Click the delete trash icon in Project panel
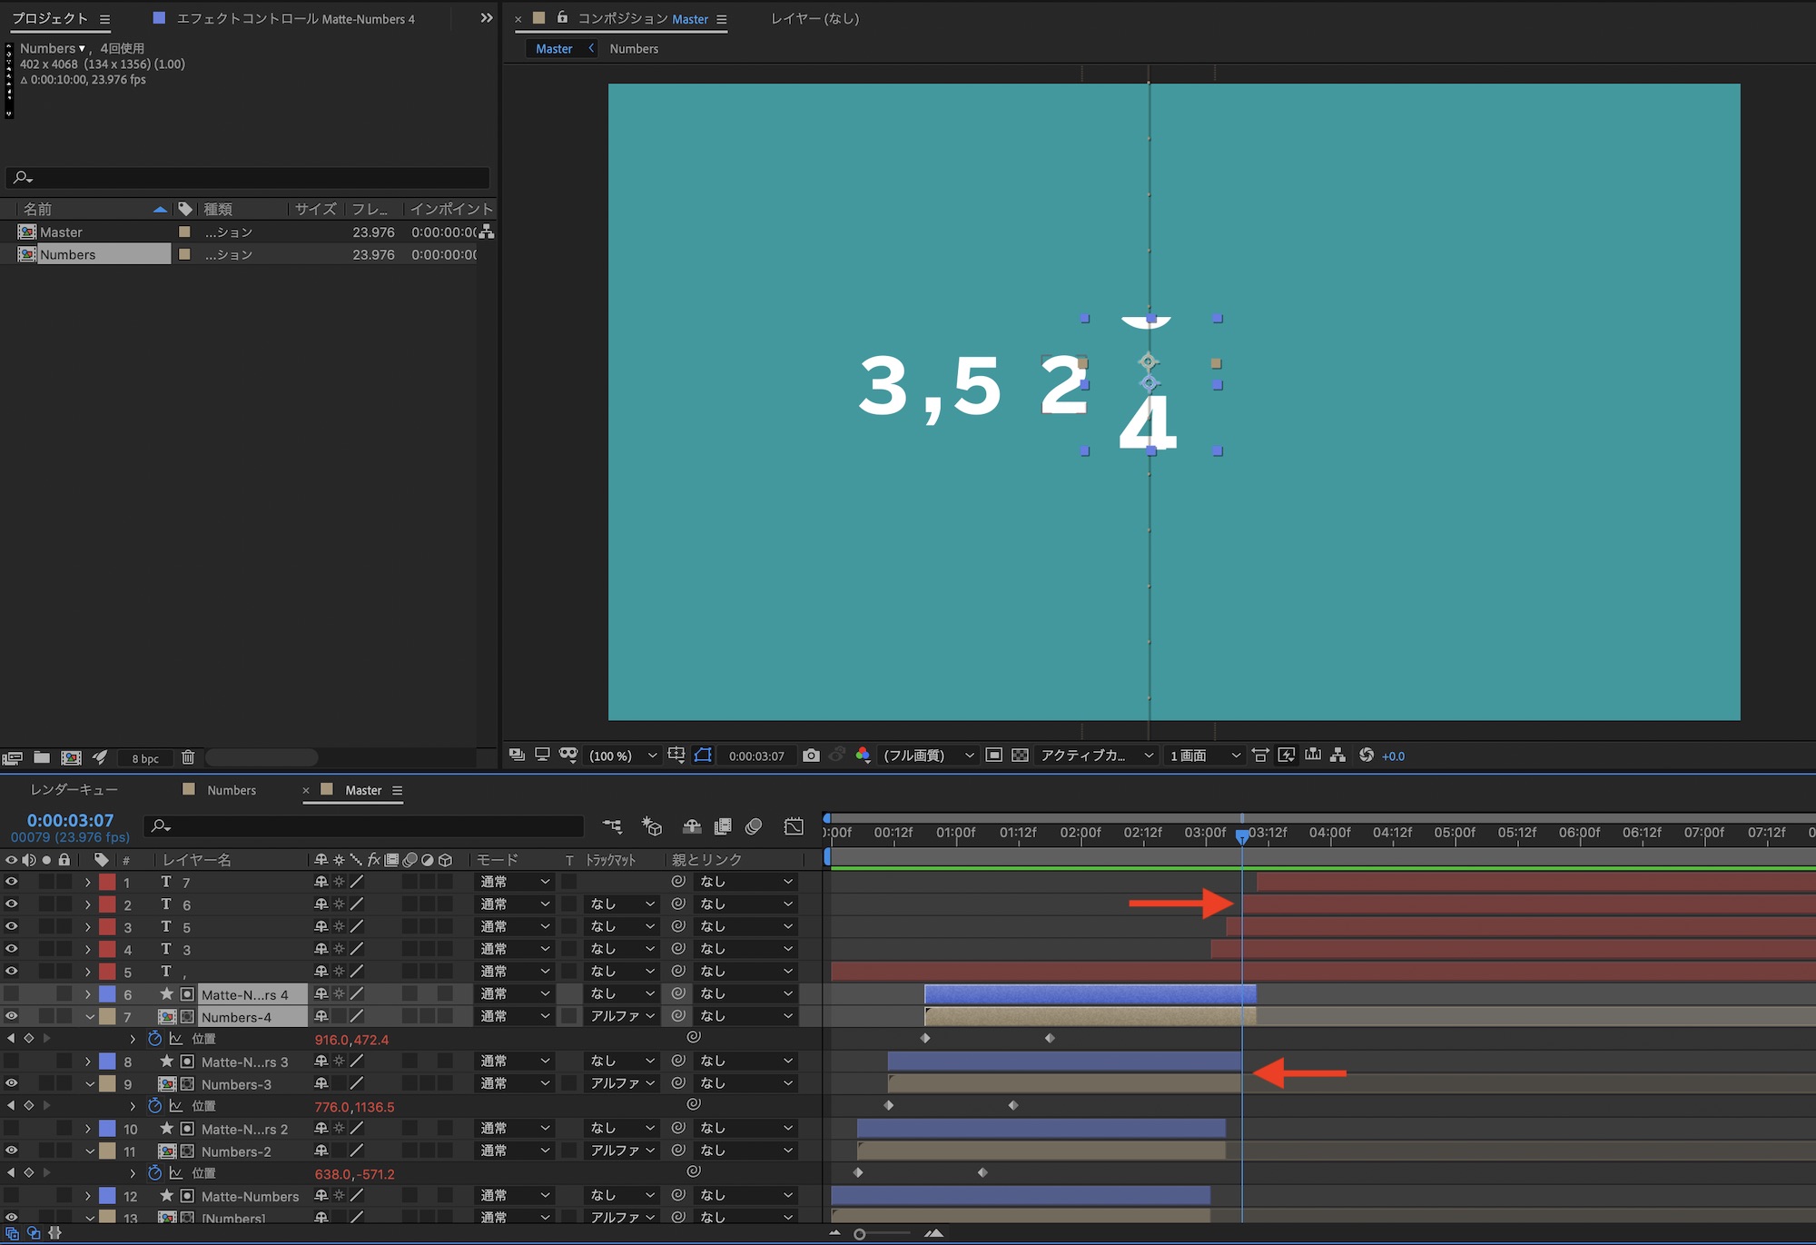This screenshot has width=1816, height=1245. 188,757
